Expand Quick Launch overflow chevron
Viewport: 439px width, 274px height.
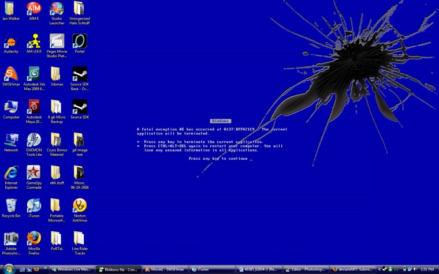point(46,268)
